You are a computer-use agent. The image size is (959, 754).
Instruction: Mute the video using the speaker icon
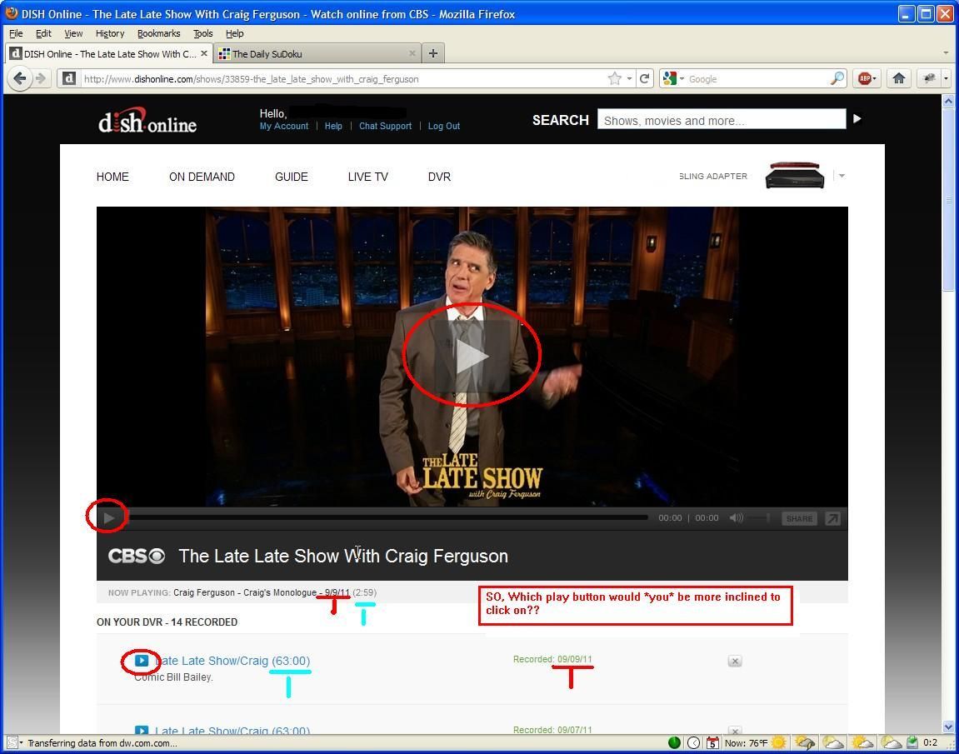point(737,518)
